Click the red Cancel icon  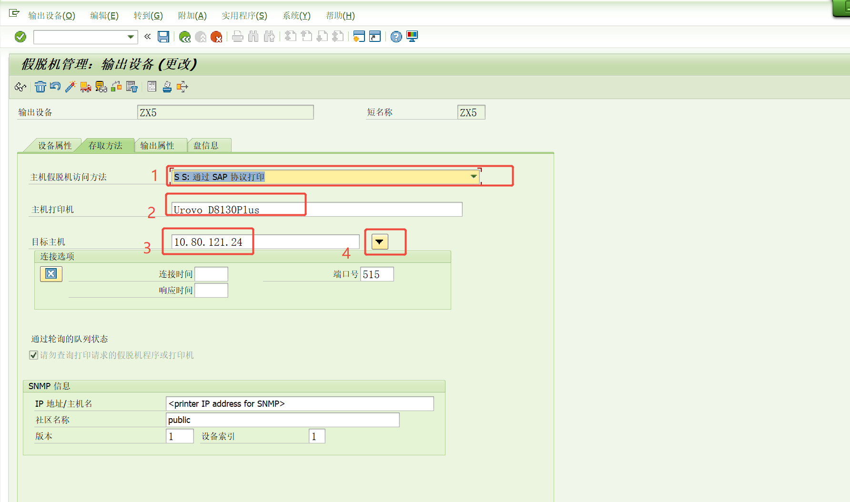click(x=216, y=37)
